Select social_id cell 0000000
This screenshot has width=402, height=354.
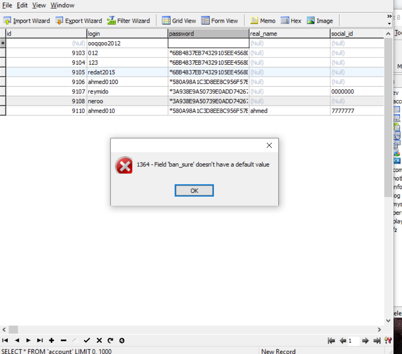click(357, 92)
